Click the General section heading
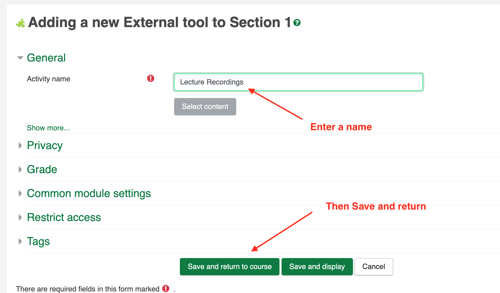 click(x=46, y=58)
